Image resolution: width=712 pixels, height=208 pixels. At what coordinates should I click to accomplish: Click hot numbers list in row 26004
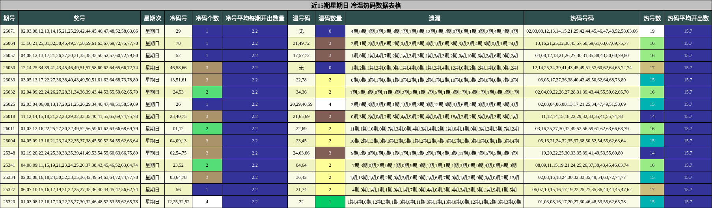click(582, 141)
